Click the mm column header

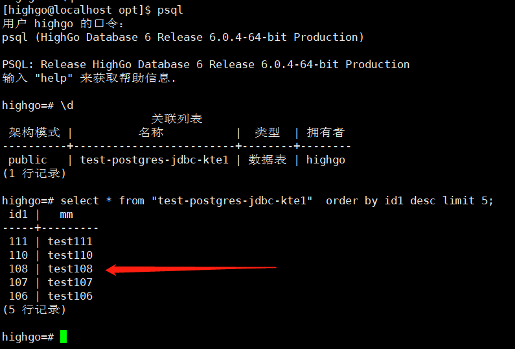coord(66,214)
